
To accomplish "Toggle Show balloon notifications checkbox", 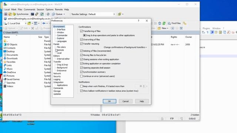I will pyautogui.click(x=81, y=91).
